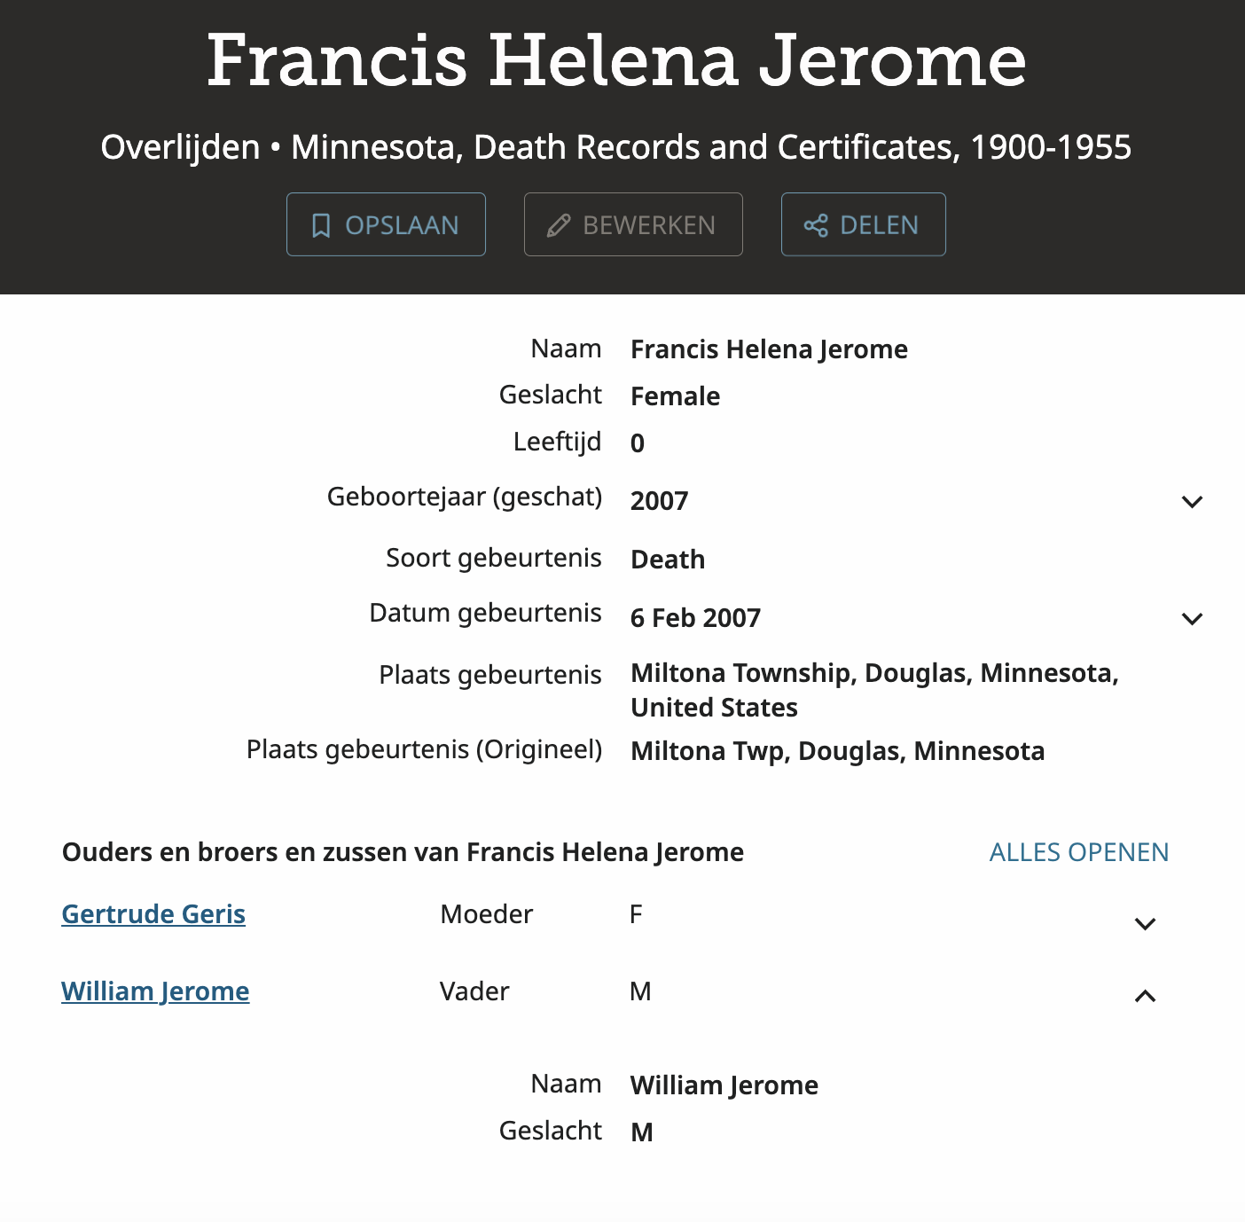The height and width of the screenshot is (1222, 1245).
Task: Click the pencil icon on Bewerken
Action: [559, 225]
